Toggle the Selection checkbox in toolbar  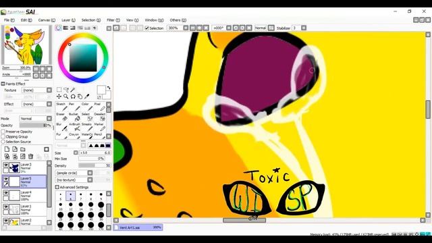pyautogui.click(x=147, y=28)
